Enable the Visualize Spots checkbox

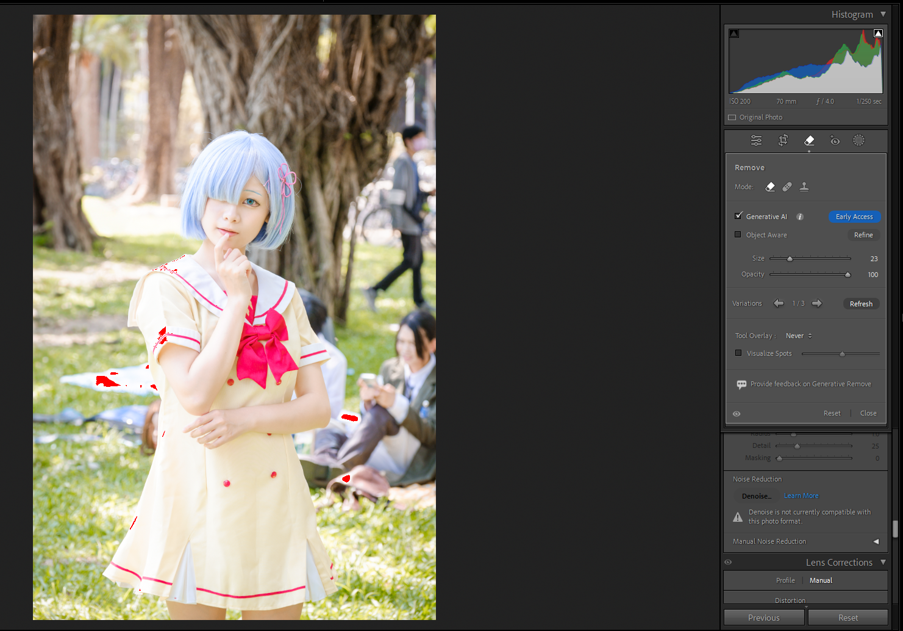[x=738, y=353]
